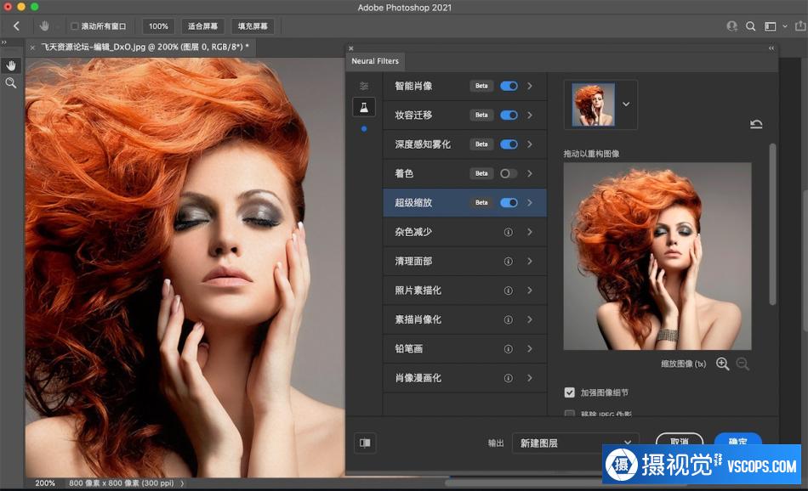Open the workspace layout switcher icon
808x491 pixels.
[770, 26]
